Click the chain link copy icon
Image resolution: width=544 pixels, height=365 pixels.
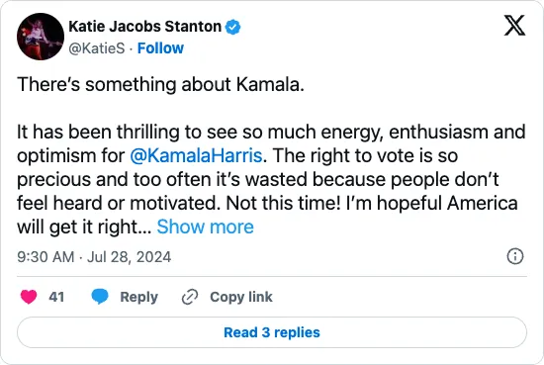click(x=190, y=297)
